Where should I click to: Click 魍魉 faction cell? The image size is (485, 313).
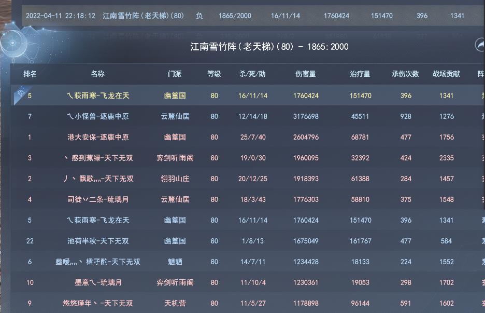[175, 262]
